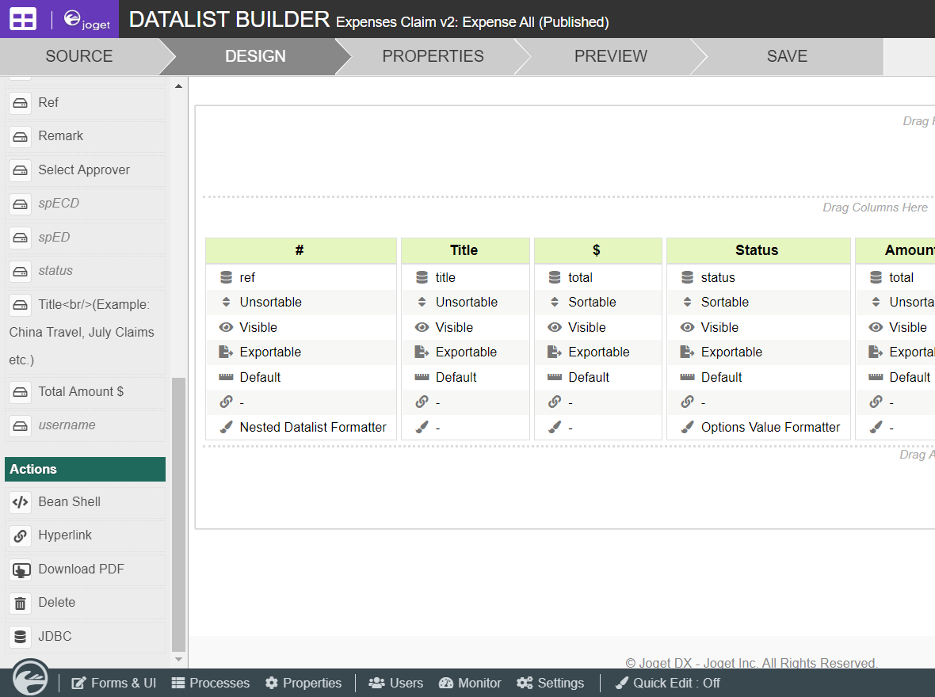Select the JDBC database icon
The height and width of the screenshot is (697, 935).
coord(21,637)
